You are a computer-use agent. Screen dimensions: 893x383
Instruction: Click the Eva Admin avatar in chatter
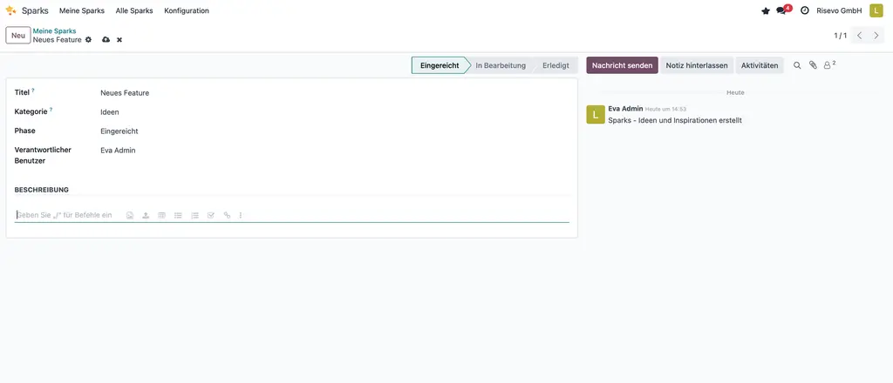click(x=595, y=114)
